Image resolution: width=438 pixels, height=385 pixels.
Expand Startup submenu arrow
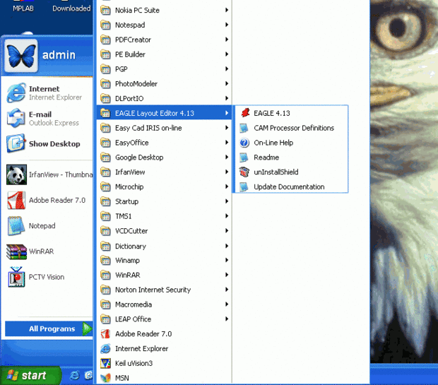click(227, 201)
